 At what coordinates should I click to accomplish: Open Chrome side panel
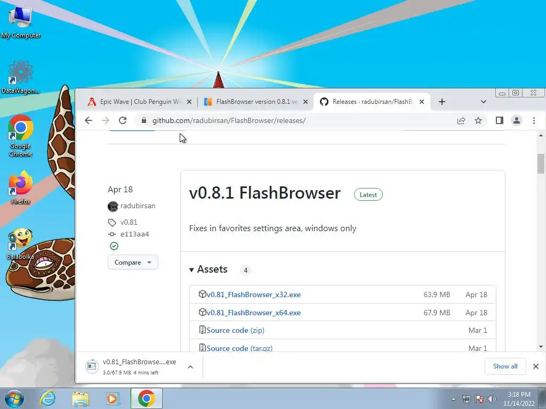499,120
